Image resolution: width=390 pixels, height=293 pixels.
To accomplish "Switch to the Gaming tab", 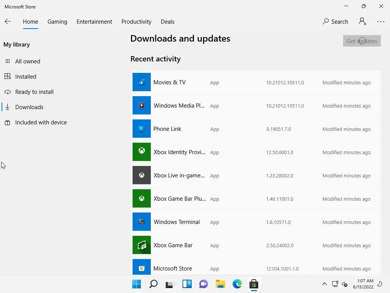I will 57,22.
